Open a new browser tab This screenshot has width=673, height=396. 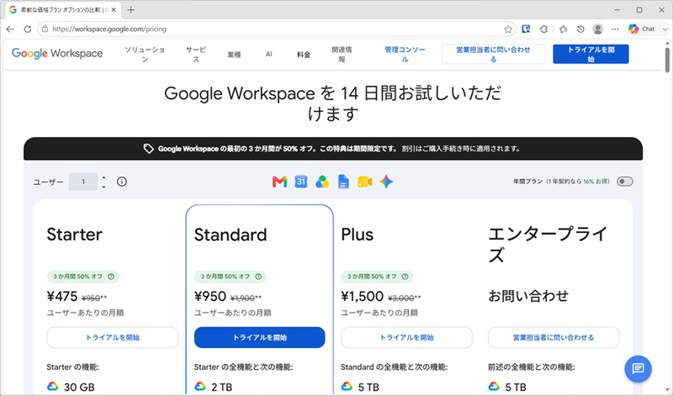131,10
